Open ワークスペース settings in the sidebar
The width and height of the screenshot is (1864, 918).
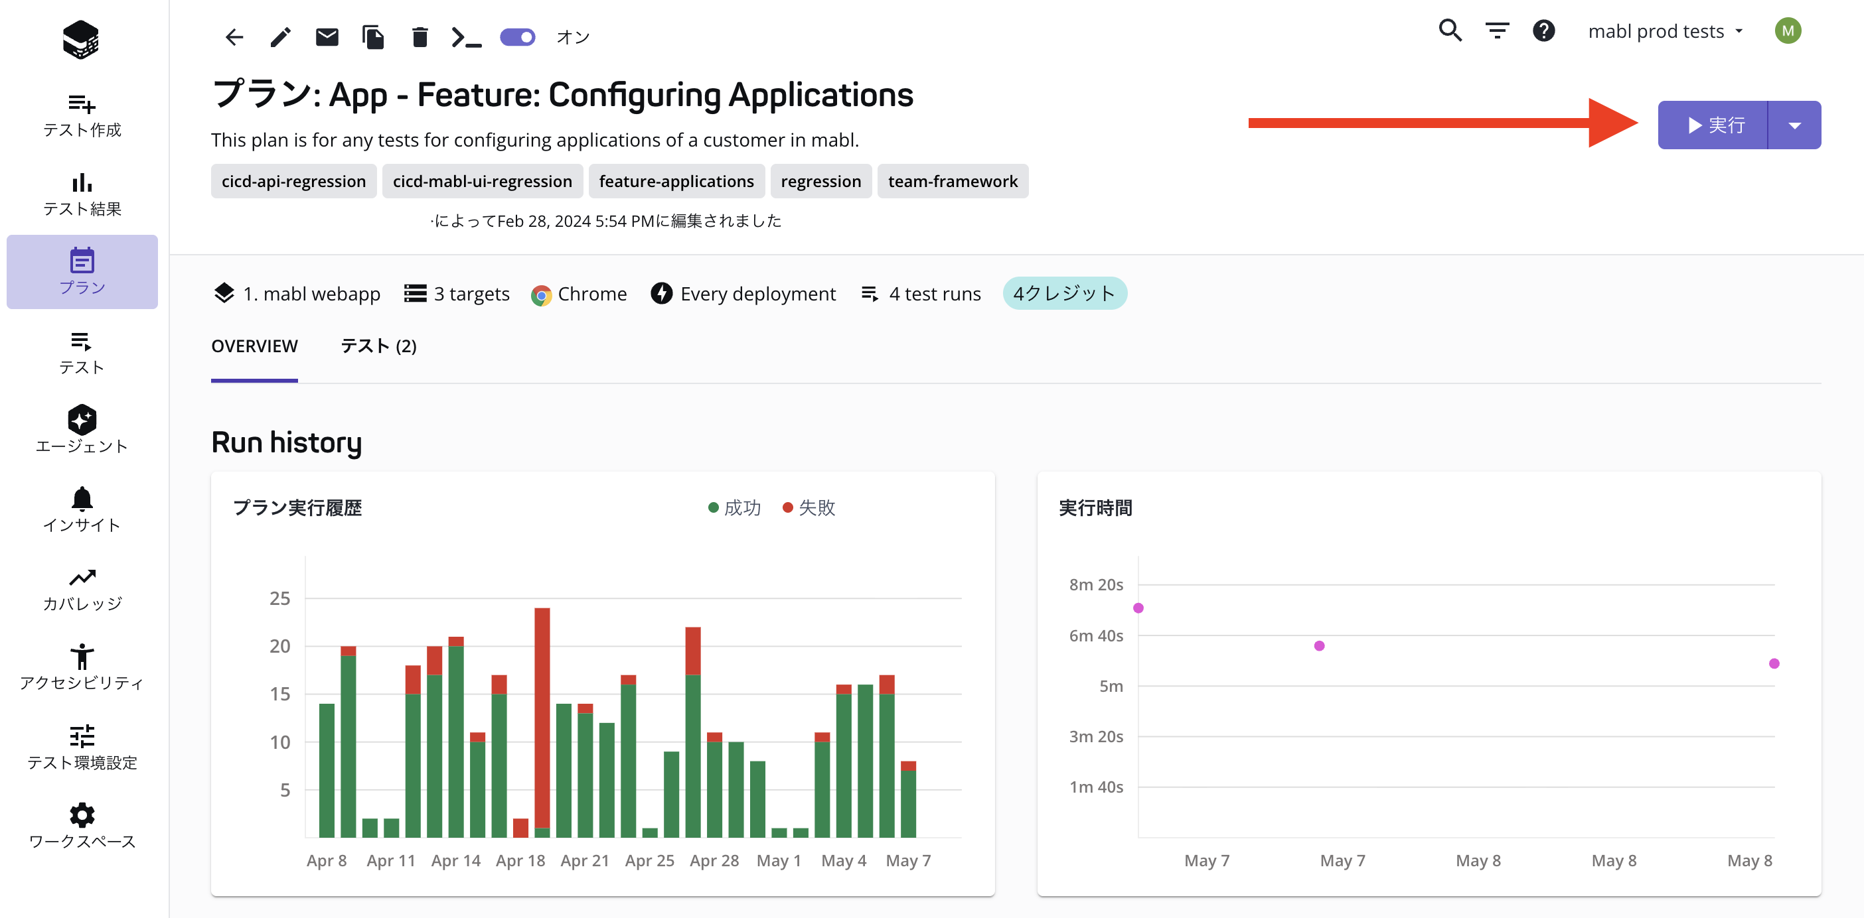[82, 826]
